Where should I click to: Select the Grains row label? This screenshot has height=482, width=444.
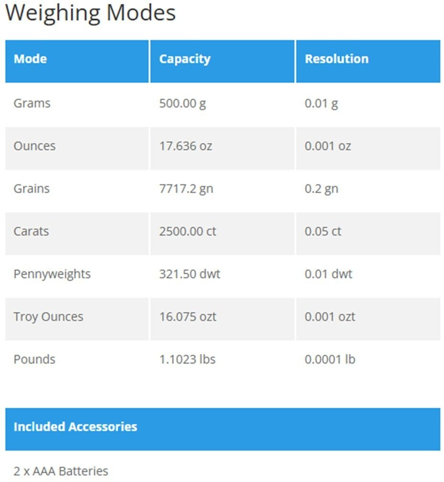(32, 188)
